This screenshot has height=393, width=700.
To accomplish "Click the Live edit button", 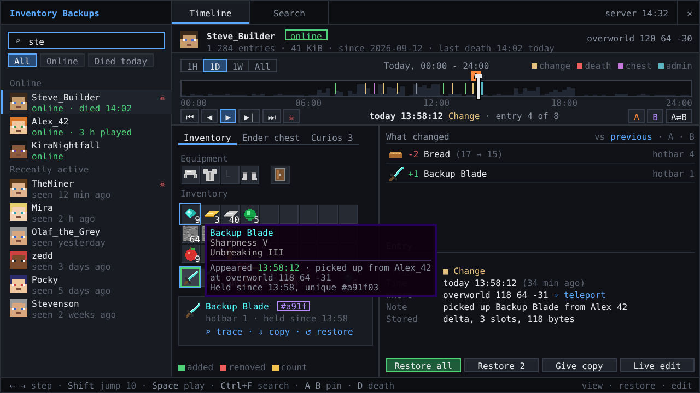I will pos(657,365).
